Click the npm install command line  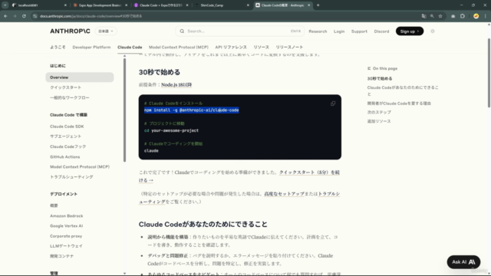coord(191,110)
